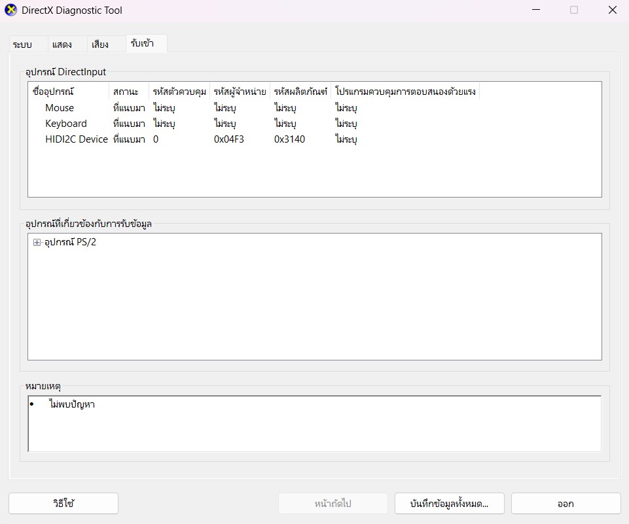The width and height of the screenshot is (629, 524).
Task: Select the Keyboard device row
Action: pyautogui.click(x=65, y=124)
